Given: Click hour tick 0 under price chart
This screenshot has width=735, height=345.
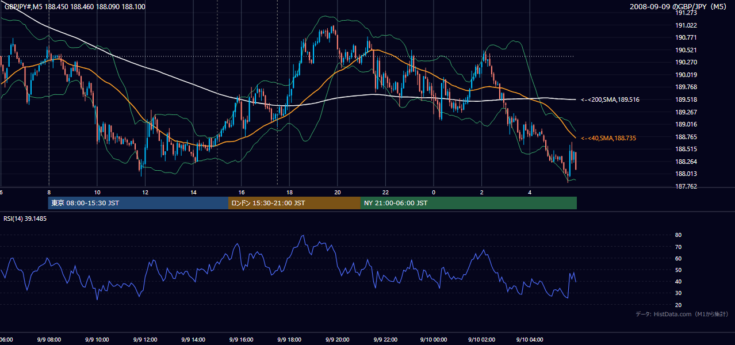Looking at the screenshot, I should pos(434,192).
